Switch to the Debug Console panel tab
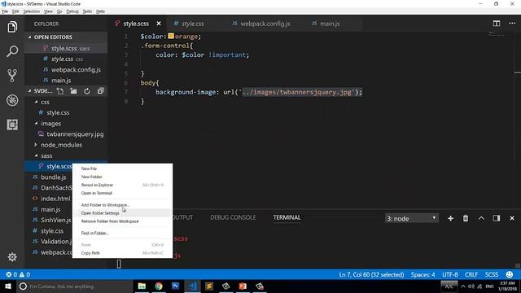Screen dimensions: 521x293 (x=233, y=217)
